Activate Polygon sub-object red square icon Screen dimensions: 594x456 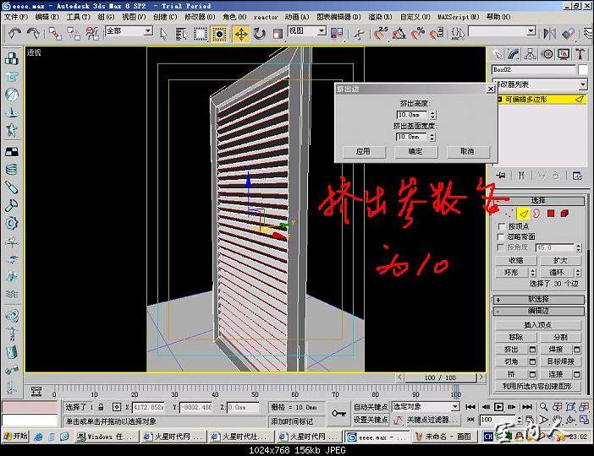click(551, 214)
